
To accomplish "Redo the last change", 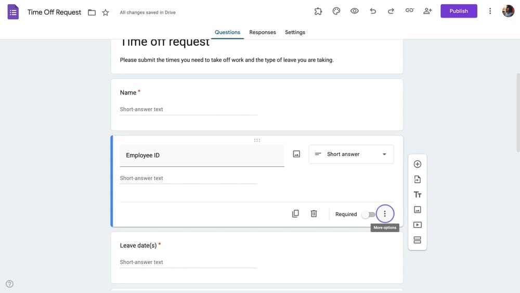I will pos(391,11).
